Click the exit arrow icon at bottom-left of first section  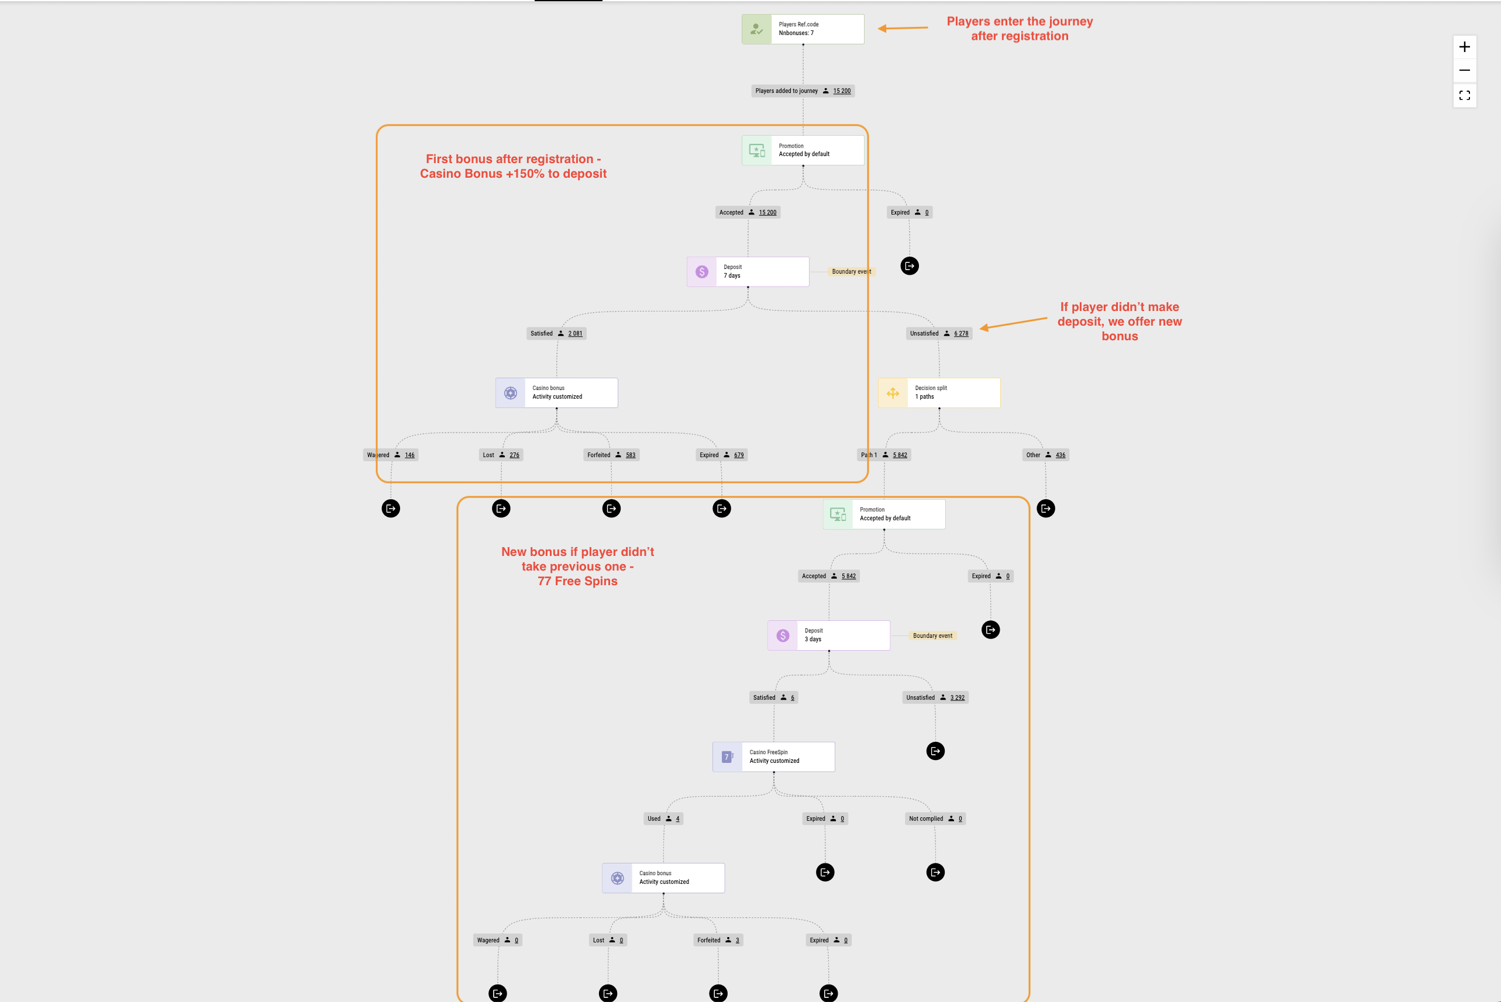pos(390,507)
